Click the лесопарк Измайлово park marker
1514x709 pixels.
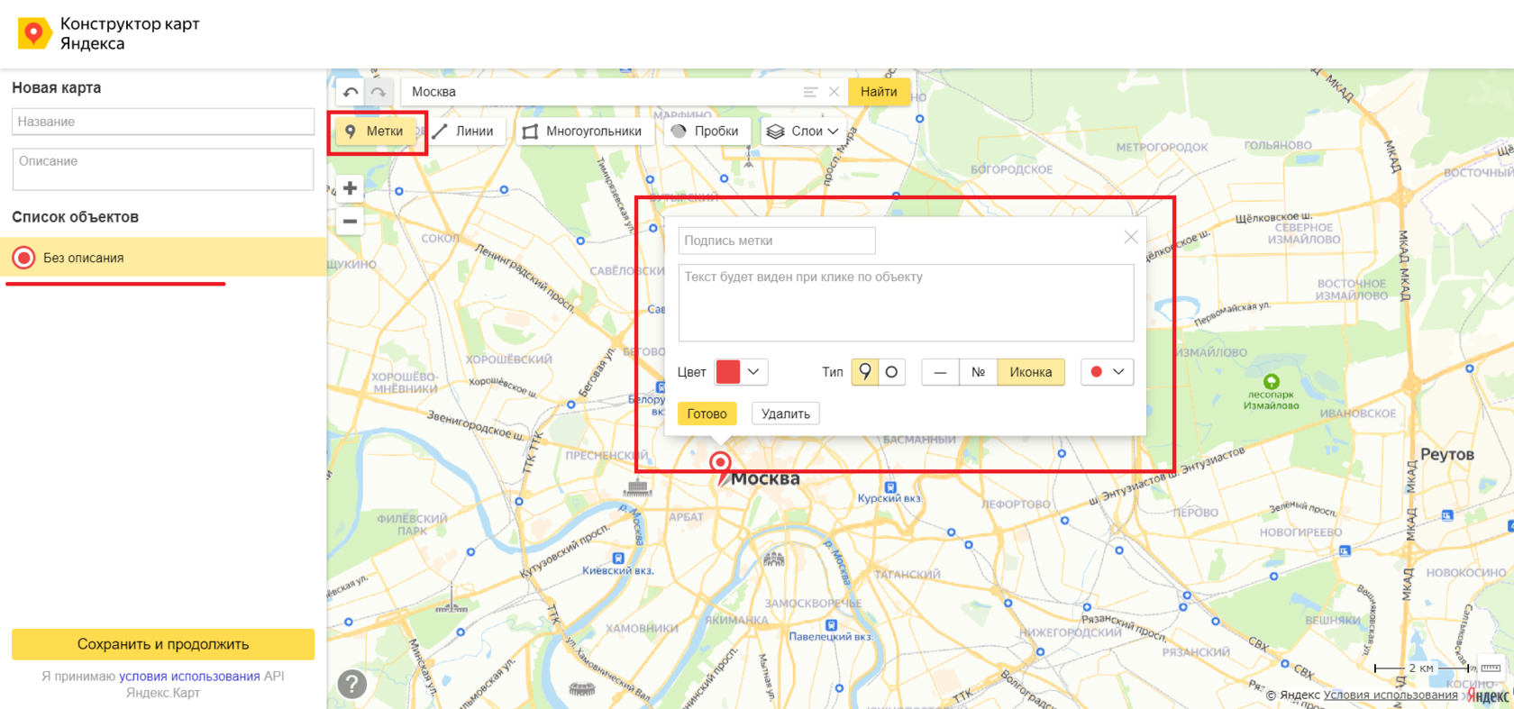pyautogui.click(x=1272, y=382)
